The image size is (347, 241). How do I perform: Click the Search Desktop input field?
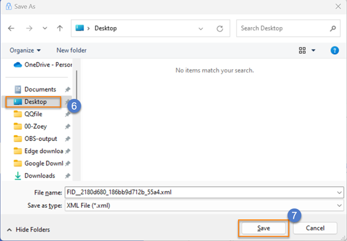[x=284, y=28]
